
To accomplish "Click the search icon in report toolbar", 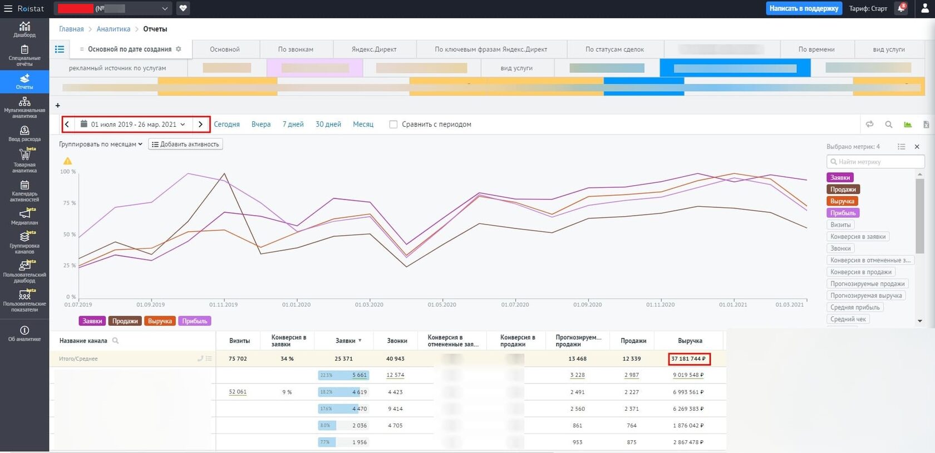I will 889,124.
